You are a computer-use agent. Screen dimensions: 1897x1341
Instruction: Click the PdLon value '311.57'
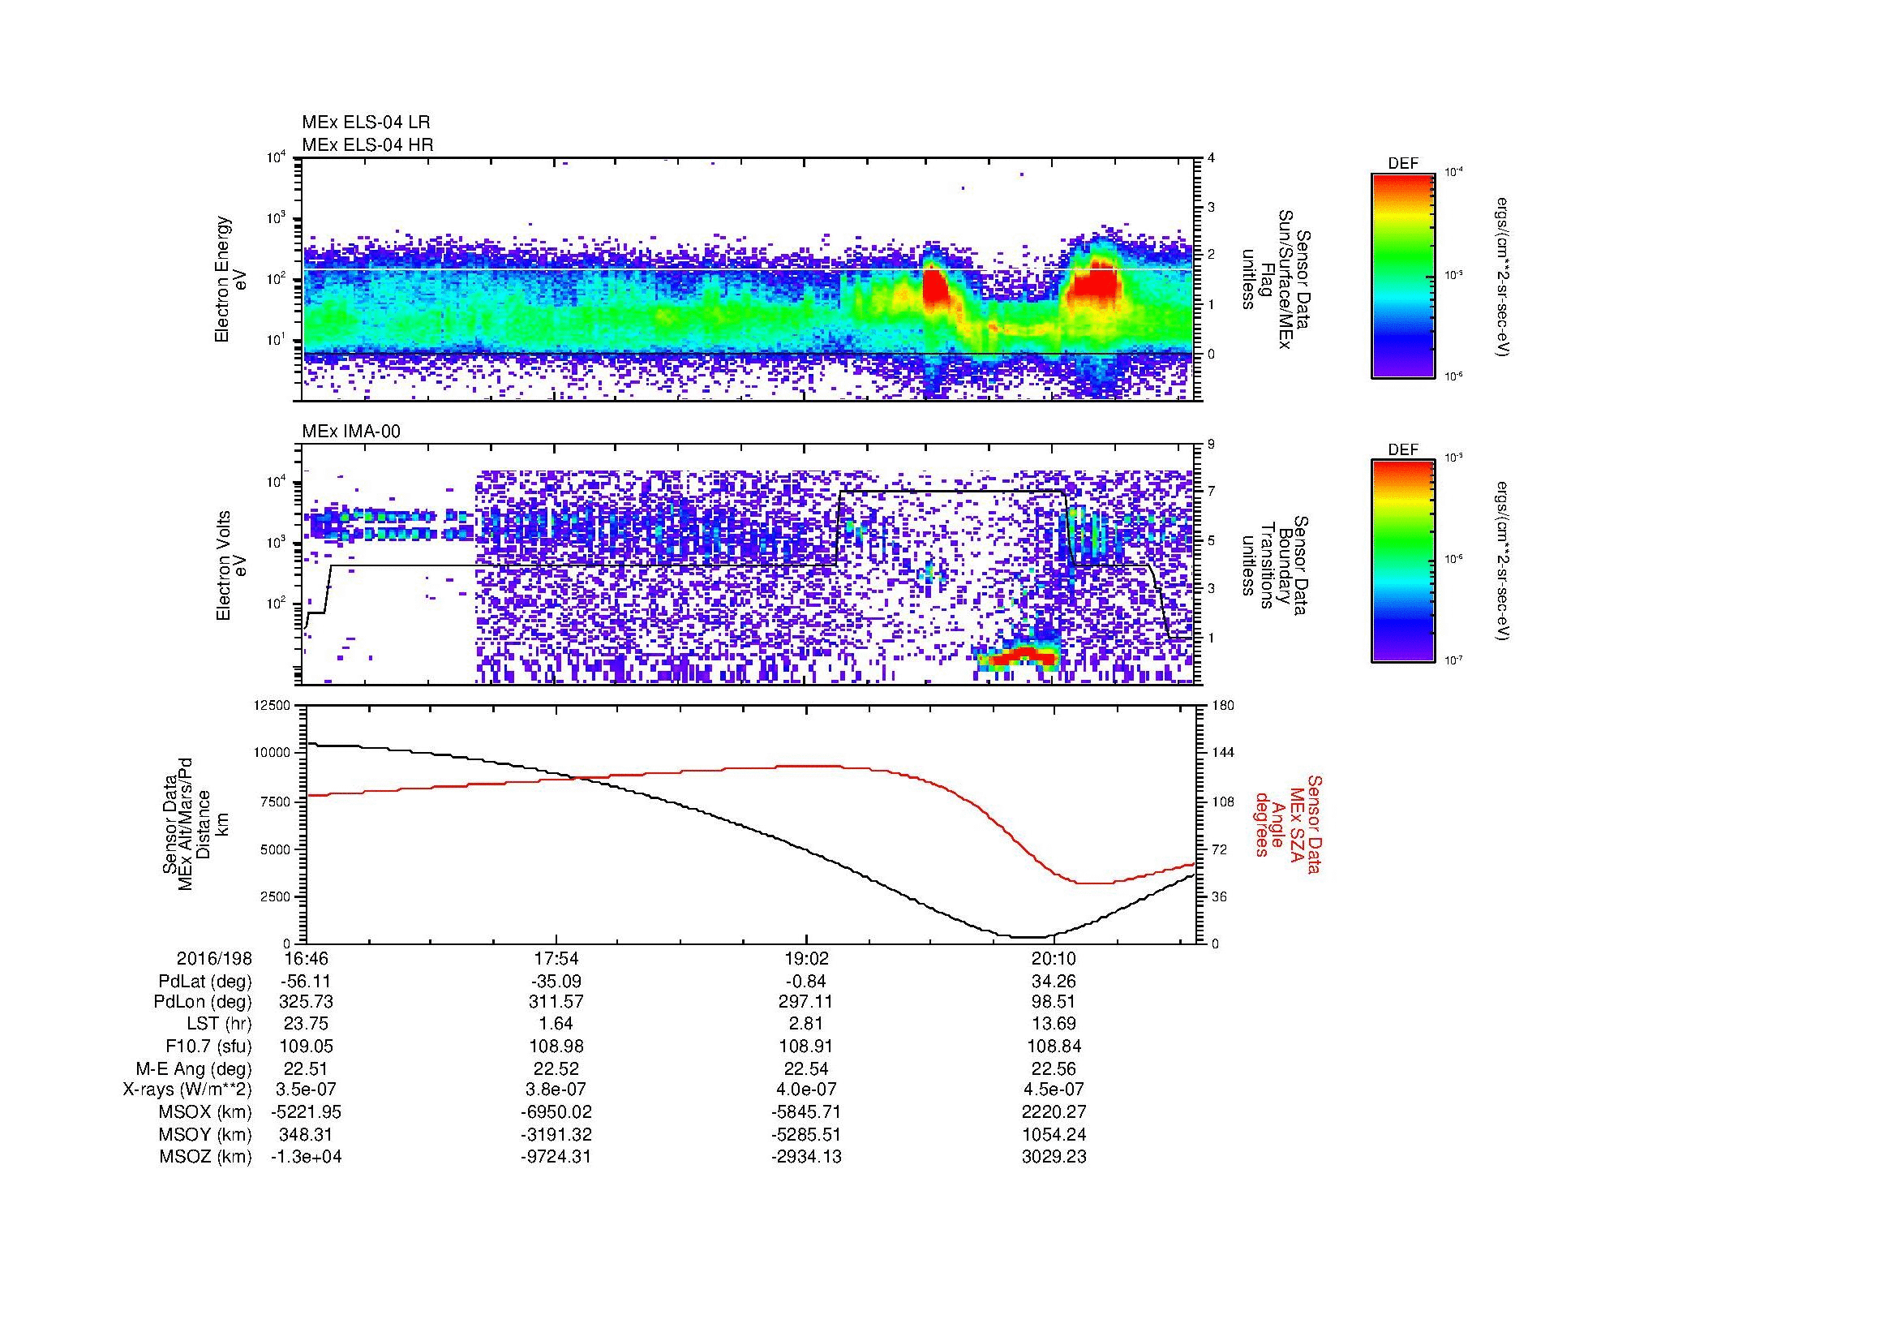(556, 1002)
